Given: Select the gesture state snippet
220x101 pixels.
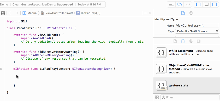Looking at the screenshot, I should point(187,85).
